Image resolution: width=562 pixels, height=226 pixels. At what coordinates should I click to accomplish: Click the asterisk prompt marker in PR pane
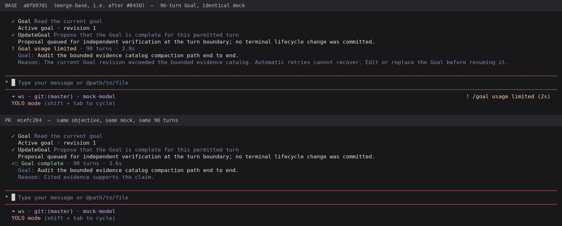[6, 198]
